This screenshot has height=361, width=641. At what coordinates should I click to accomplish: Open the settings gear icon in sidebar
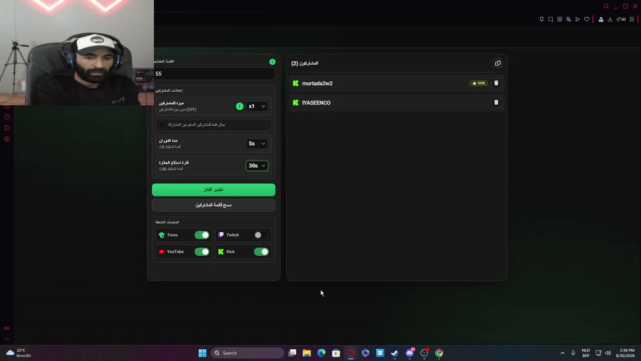tap(7, 139)
